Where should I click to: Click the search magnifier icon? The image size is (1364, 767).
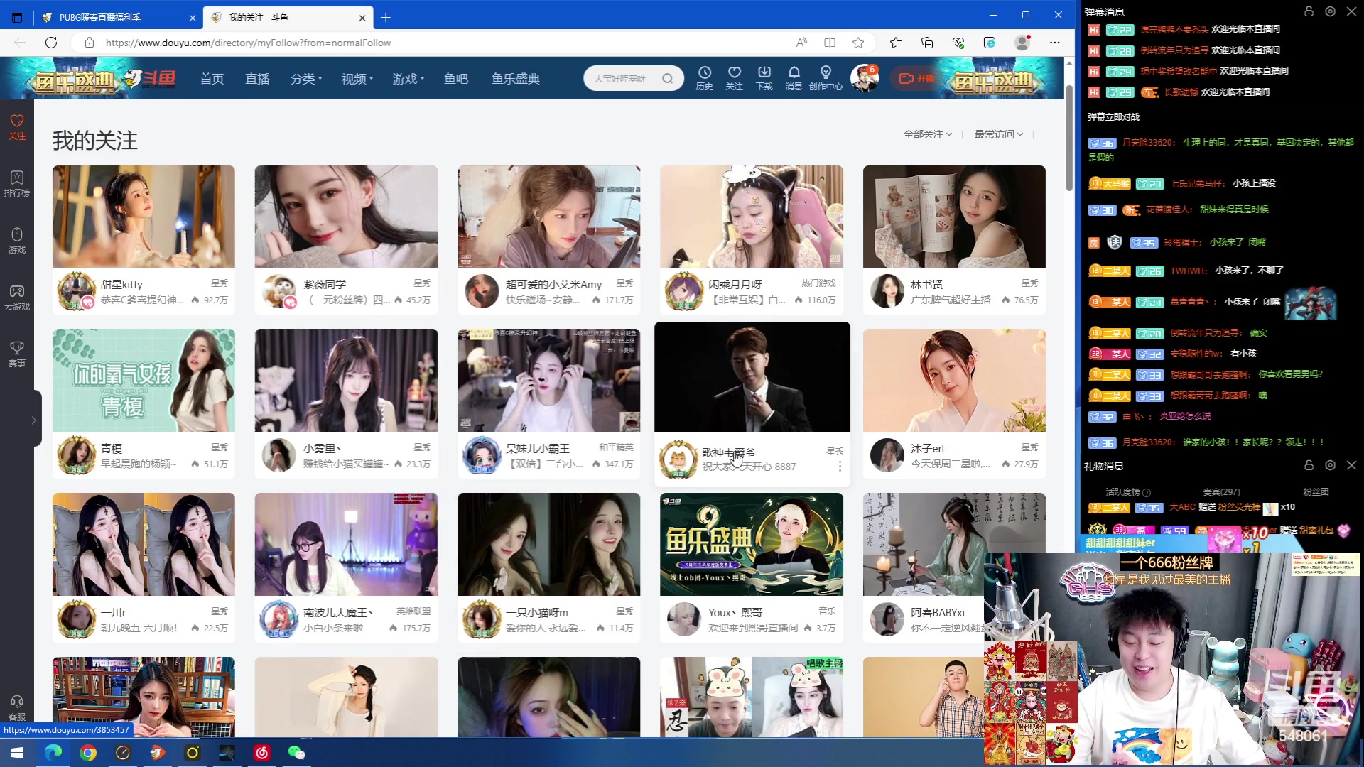pyautogui.click(x=667, y=78)
